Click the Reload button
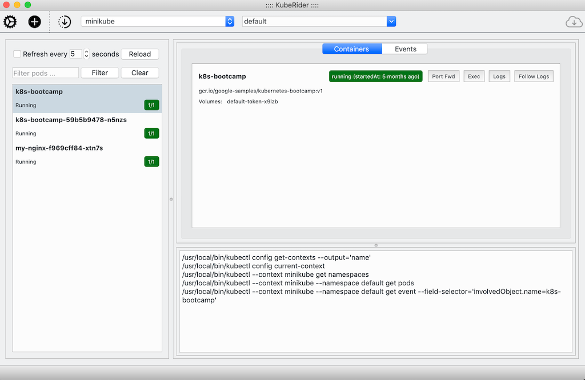Screen dimensions: 585x380 pyautogui.click(x=140, y=54)
